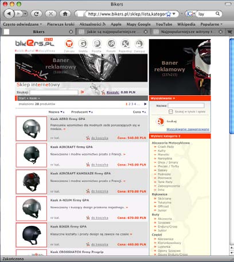Go to results page 2
Screen dimensions: 234x262
click(130, 104)
